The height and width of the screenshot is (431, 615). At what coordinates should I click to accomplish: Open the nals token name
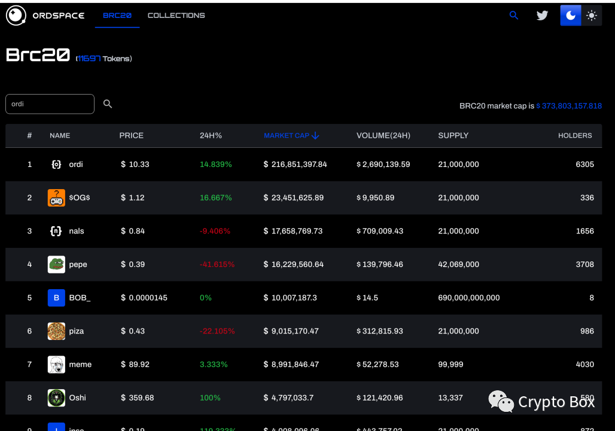pyautogui.click(x=77, y=231)
